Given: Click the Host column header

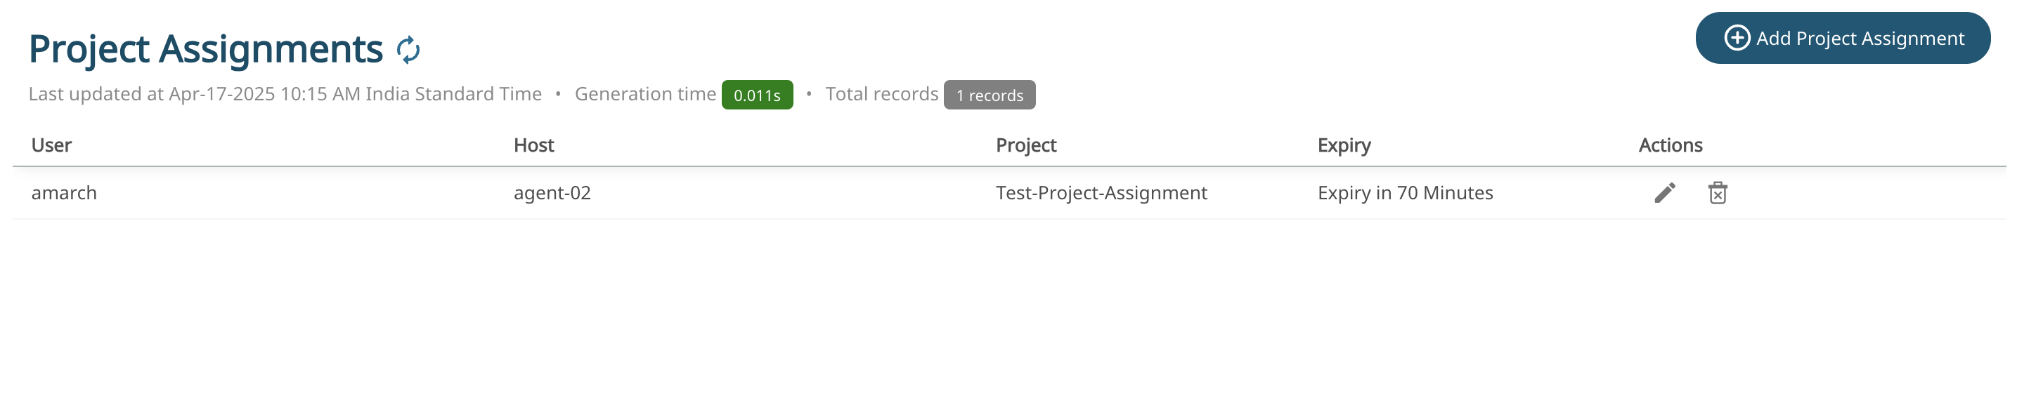Looking at the screenshot, I should tap(533, 145).
